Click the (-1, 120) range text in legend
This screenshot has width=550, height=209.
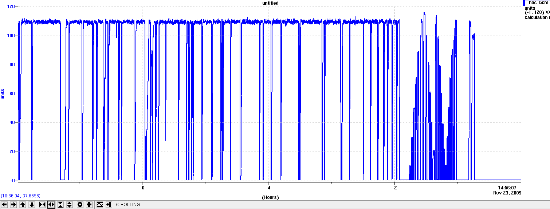(534, 12)
